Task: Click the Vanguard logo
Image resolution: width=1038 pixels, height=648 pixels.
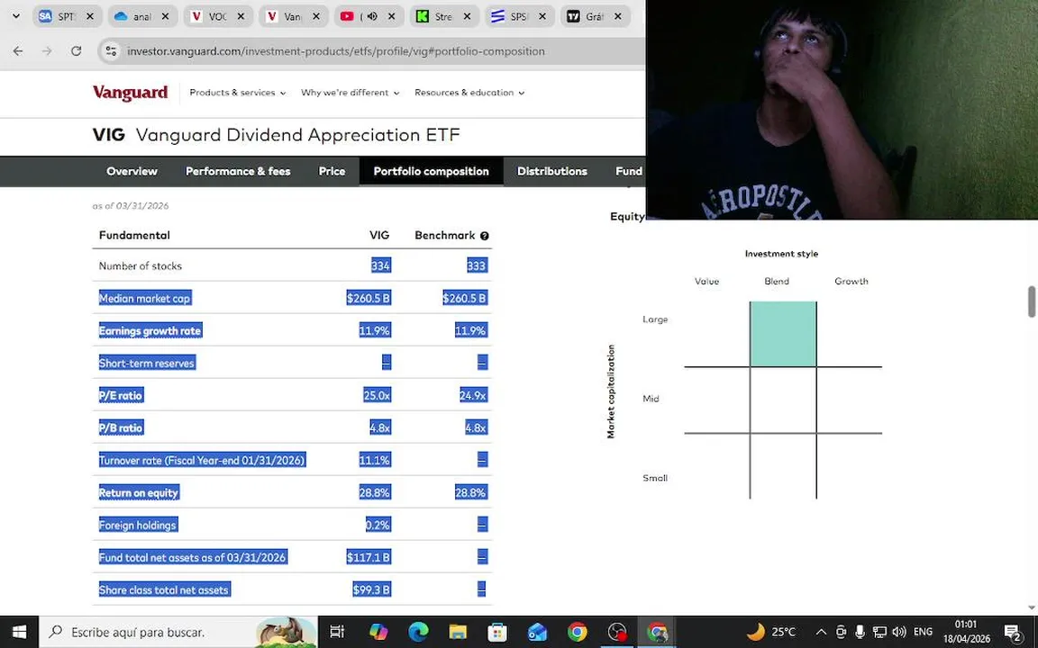Action: pos(131,93)
